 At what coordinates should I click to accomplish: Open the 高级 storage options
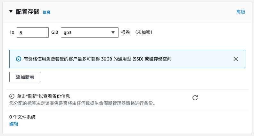point(241,12)
